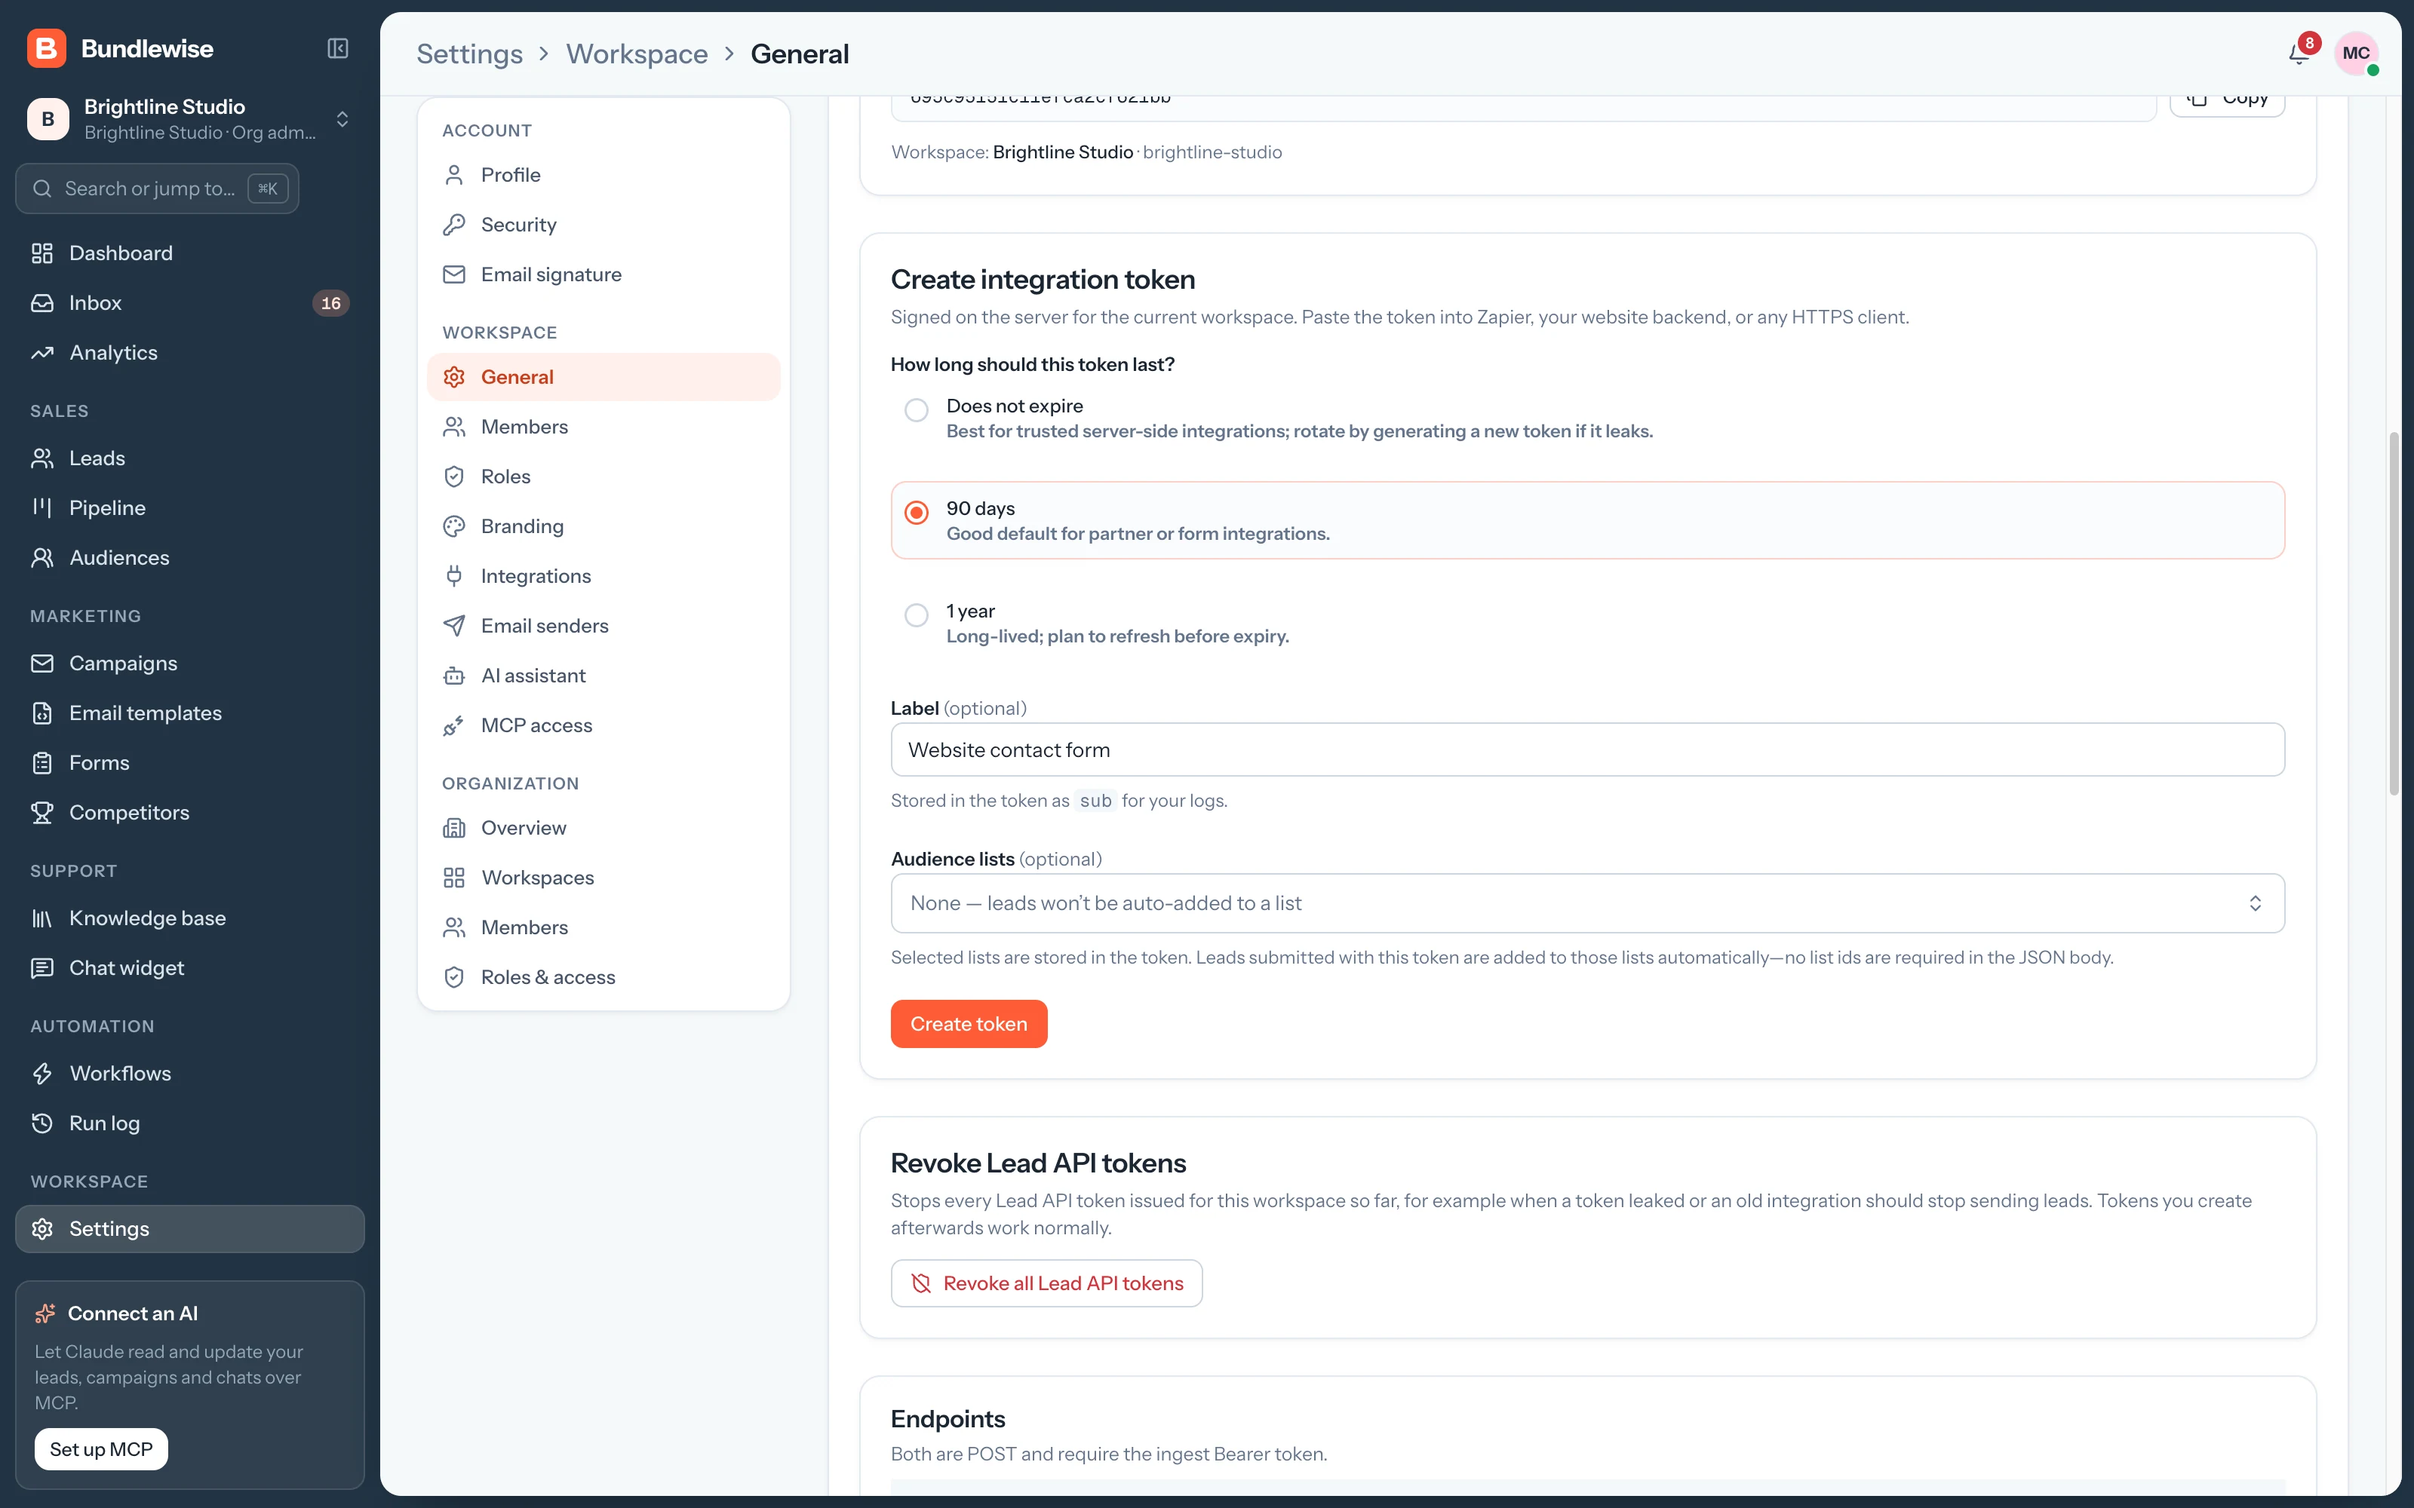The image size is (2414, 1508).
Task: Open Email senders settings
Action: (x=603, y=627)
